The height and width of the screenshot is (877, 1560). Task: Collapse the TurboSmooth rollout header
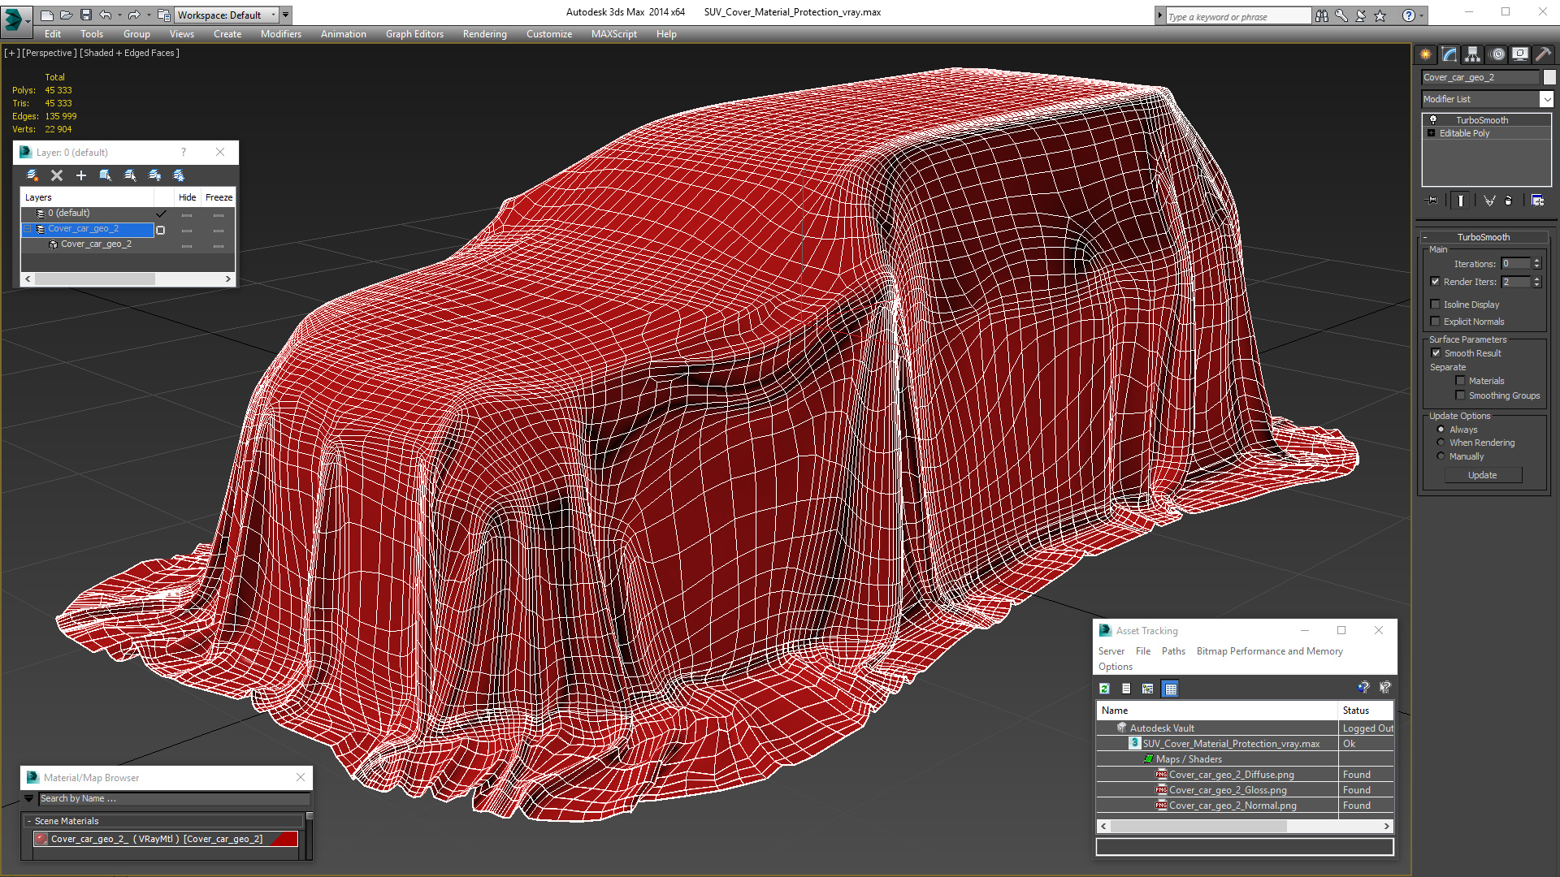tap(1483, 237)
